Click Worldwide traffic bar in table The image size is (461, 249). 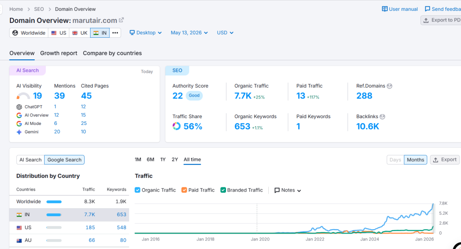click(54, 202)
